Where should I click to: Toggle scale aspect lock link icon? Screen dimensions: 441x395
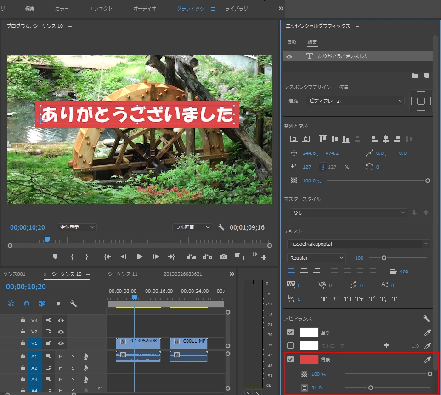(322, 167)
